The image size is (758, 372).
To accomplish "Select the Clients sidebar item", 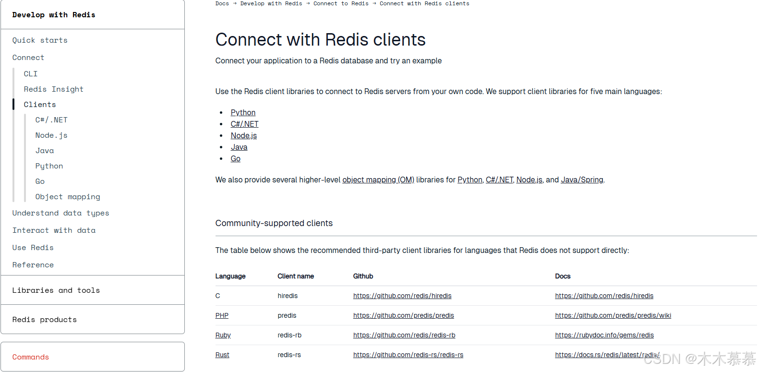I will [40, 105].
